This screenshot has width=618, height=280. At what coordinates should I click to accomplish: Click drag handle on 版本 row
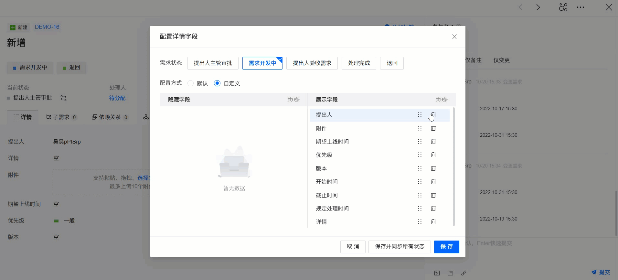coord(420,168)
